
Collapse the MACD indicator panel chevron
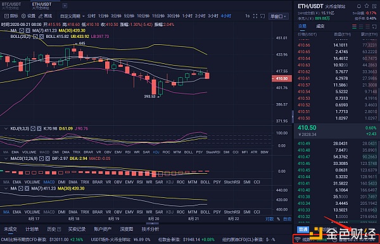[x=6, y=159]
